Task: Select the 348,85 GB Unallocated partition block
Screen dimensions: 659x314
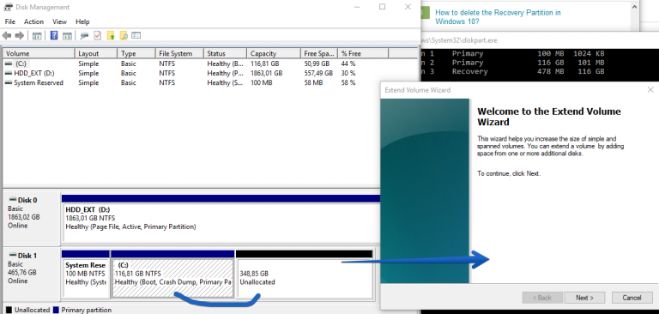Action: [x=305, y=278]
